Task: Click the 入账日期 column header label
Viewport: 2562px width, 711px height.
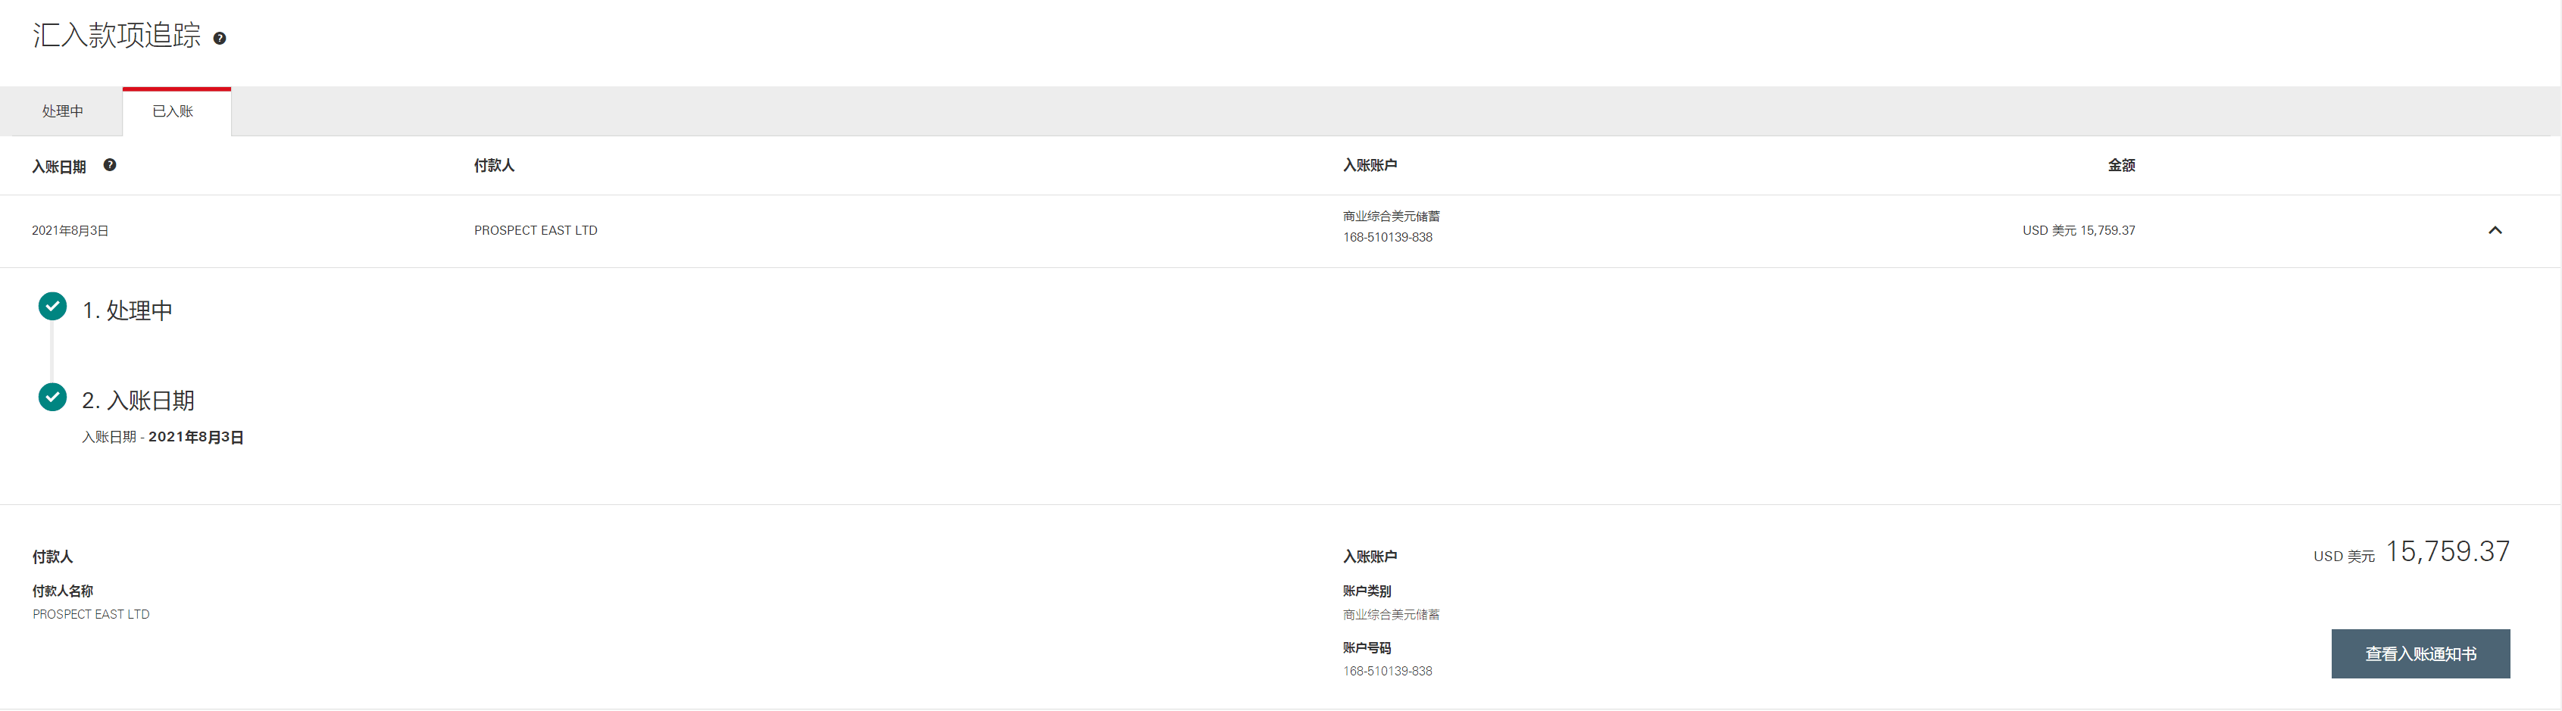Action: [x=58, y=166]
